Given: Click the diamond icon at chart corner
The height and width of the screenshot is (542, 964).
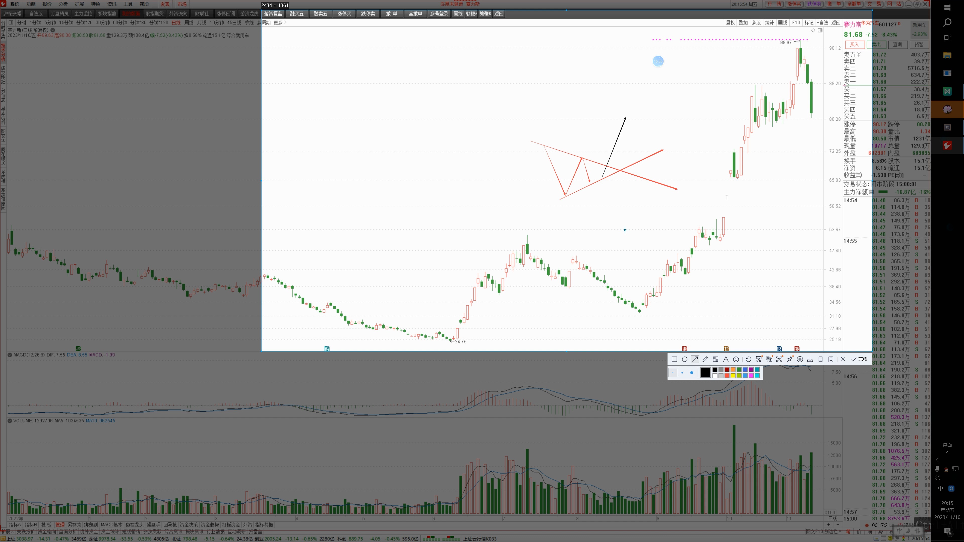Looking at the screenshot, I should tap(813, 30).
